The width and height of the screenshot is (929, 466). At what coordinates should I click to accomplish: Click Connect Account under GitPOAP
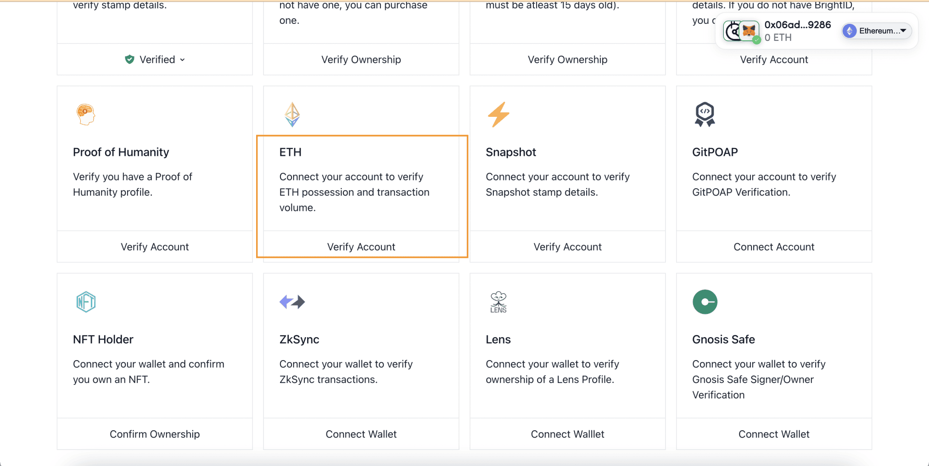point(774,247)
